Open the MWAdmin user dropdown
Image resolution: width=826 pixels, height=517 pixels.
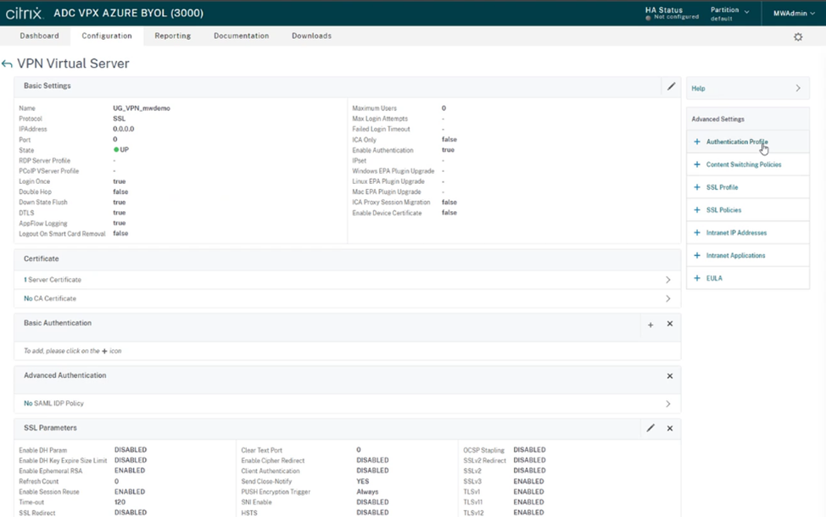(794, 14)
